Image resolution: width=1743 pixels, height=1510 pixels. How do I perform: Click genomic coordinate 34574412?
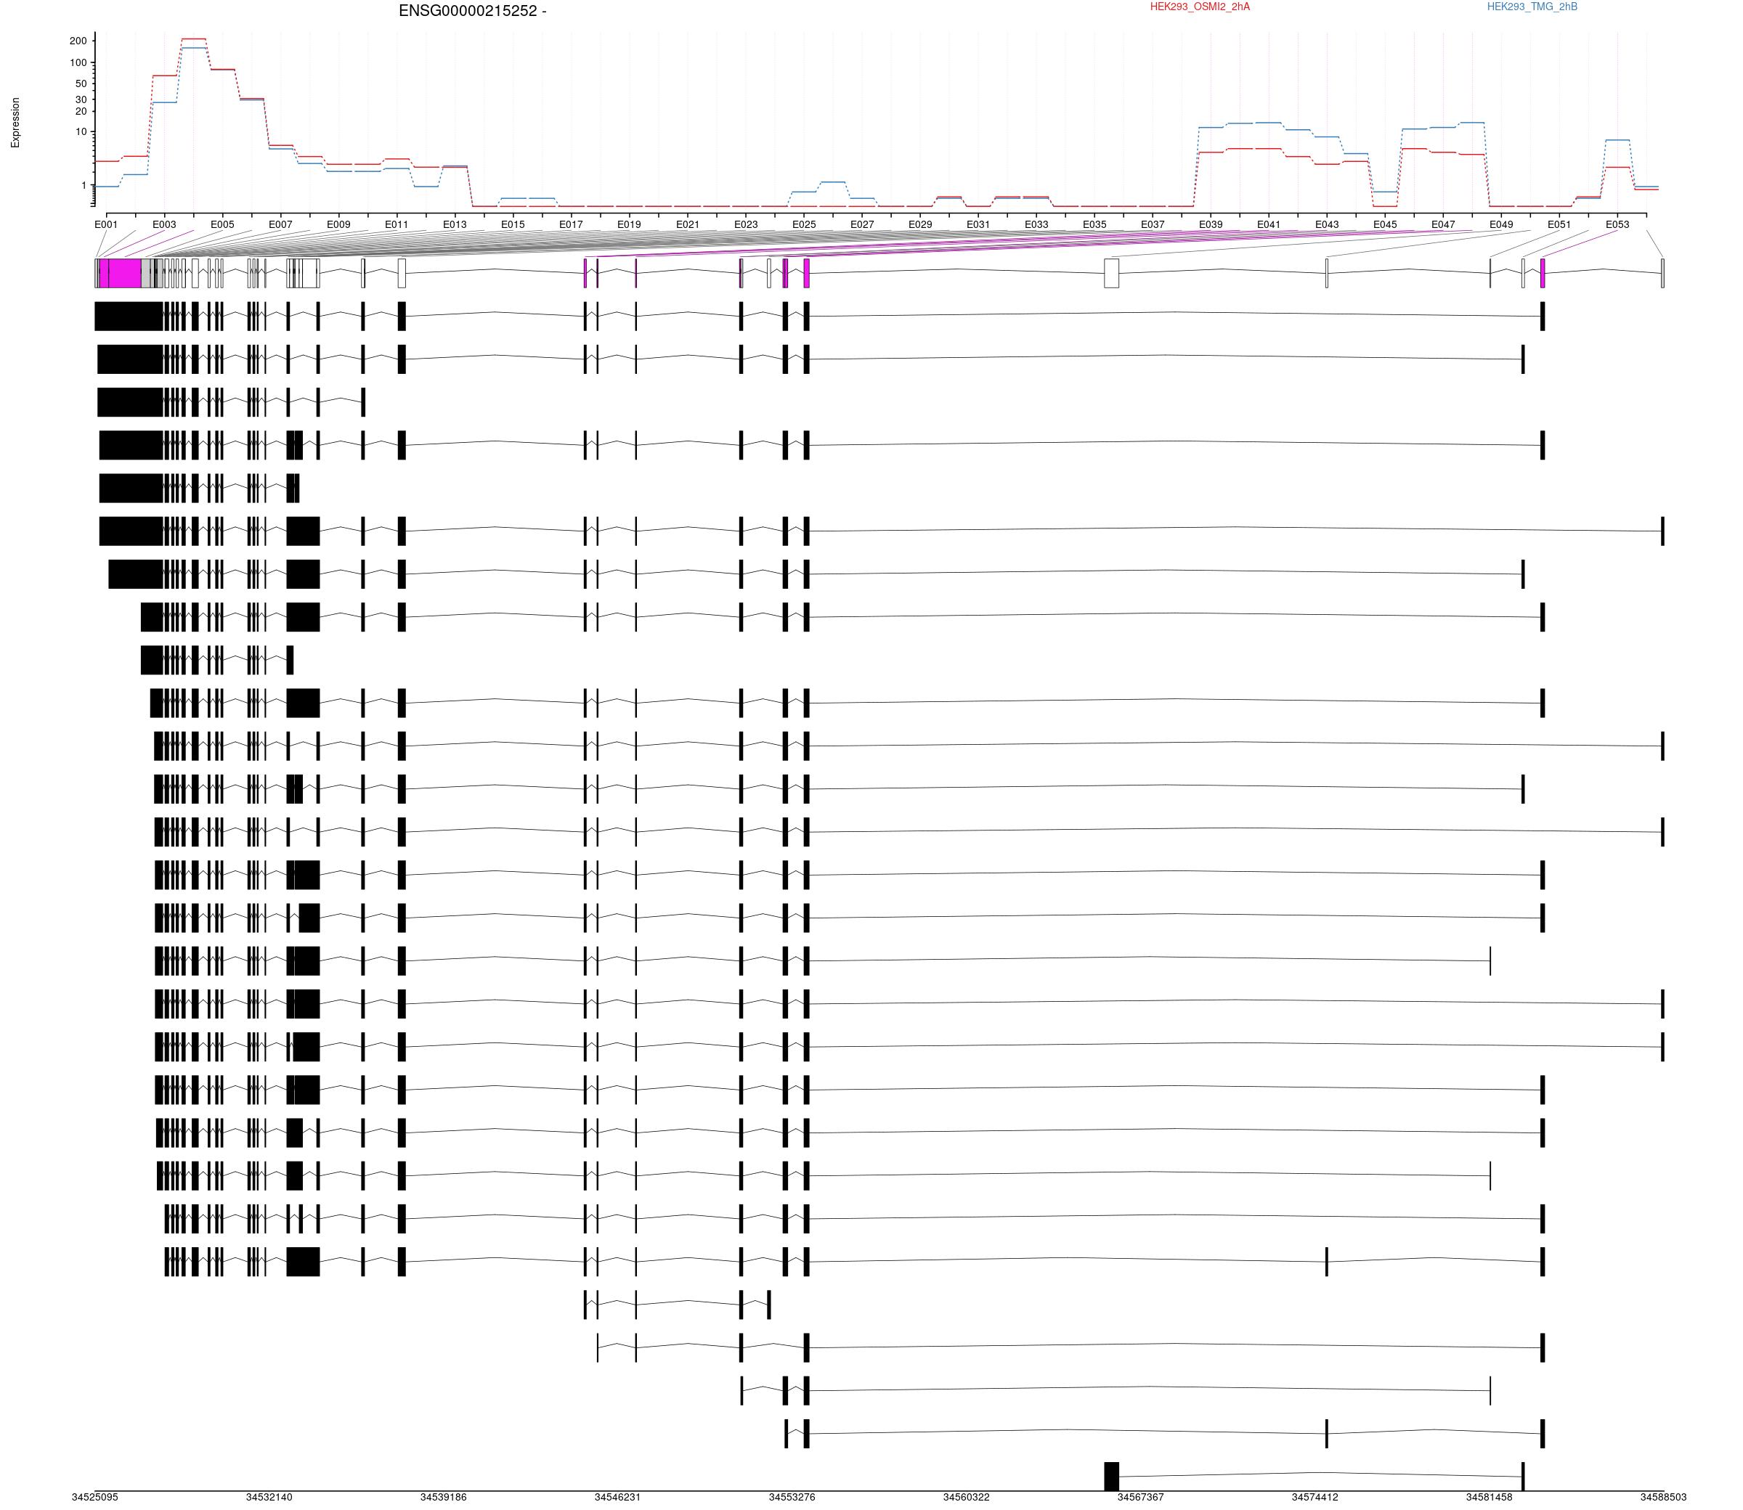(1315, 1498)
